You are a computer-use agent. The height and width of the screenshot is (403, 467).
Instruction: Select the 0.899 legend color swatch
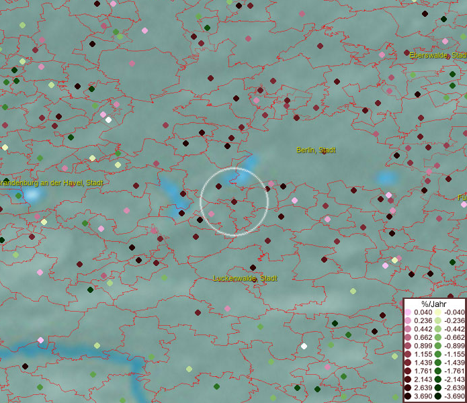coord(408,346)
